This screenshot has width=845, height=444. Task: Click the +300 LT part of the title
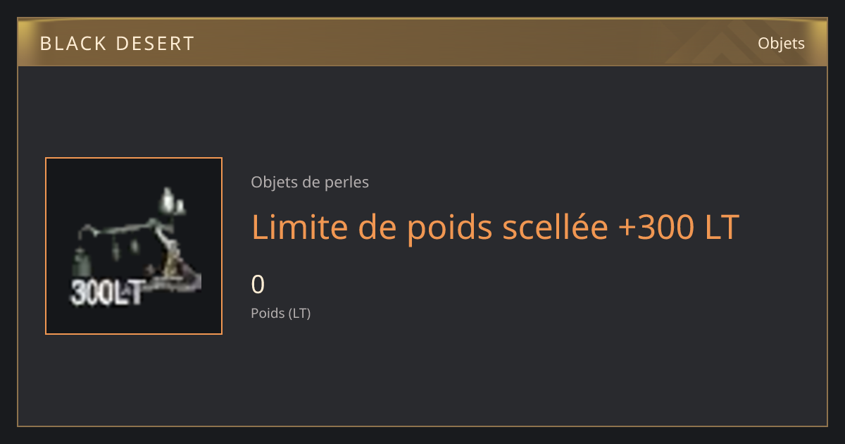(678, 228)
